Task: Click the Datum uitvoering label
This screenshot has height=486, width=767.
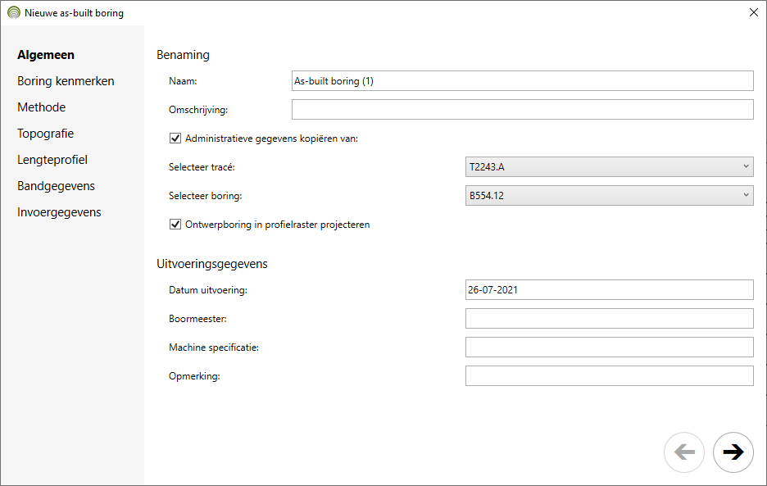Action: tap(208, 290)
